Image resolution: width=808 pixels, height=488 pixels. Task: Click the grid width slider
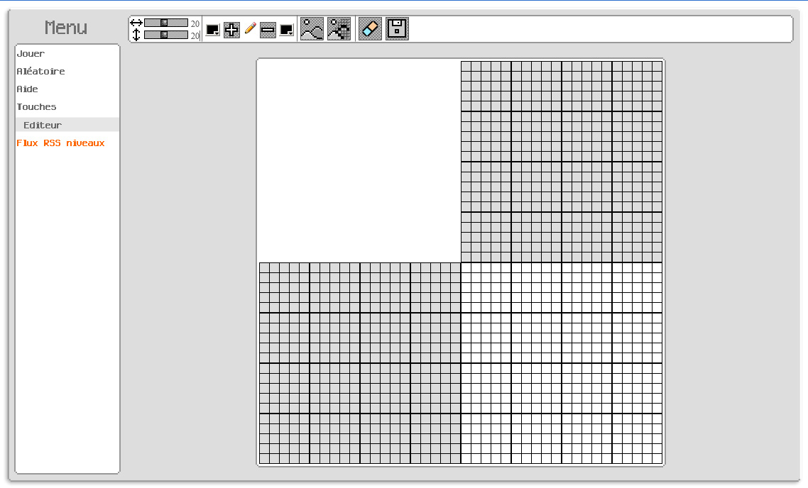pos(166,23)
